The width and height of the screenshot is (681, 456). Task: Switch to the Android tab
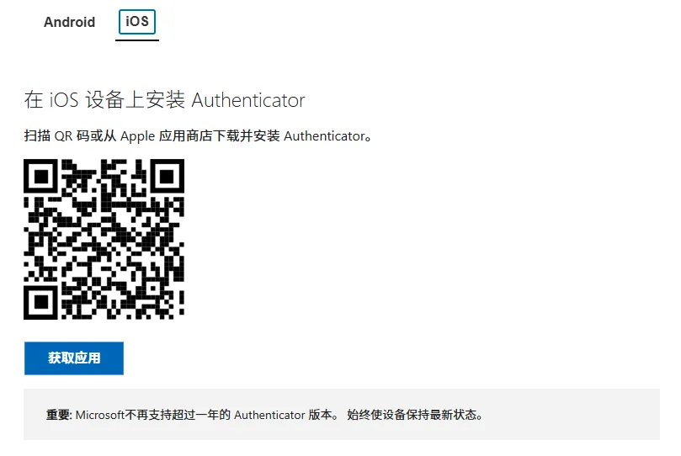69,22
